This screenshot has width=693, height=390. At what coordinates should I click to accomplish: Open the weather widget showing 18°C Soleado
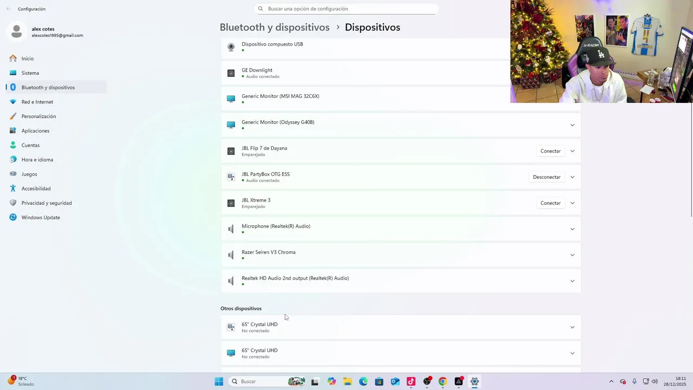[21, 381]
